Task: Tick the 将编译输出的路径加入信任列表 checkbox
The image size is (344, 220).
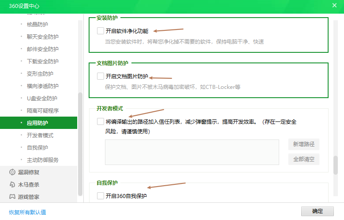Action: click(x=101, y=121)
